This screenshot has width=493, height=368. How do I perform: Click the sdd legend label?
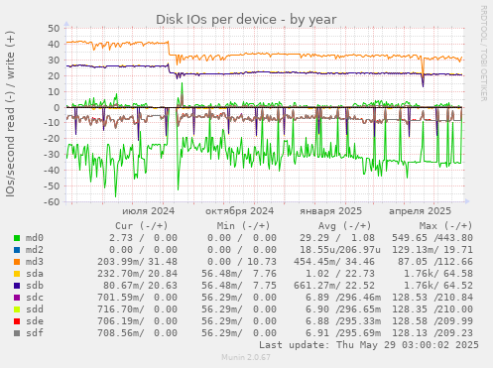pos(35,309)
